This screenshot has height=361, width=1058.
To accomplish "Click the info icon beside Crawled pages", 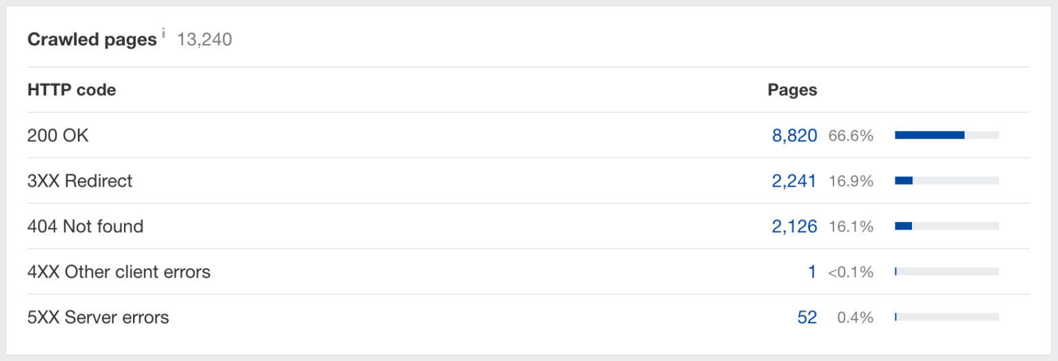I will (x=163, y=34).
